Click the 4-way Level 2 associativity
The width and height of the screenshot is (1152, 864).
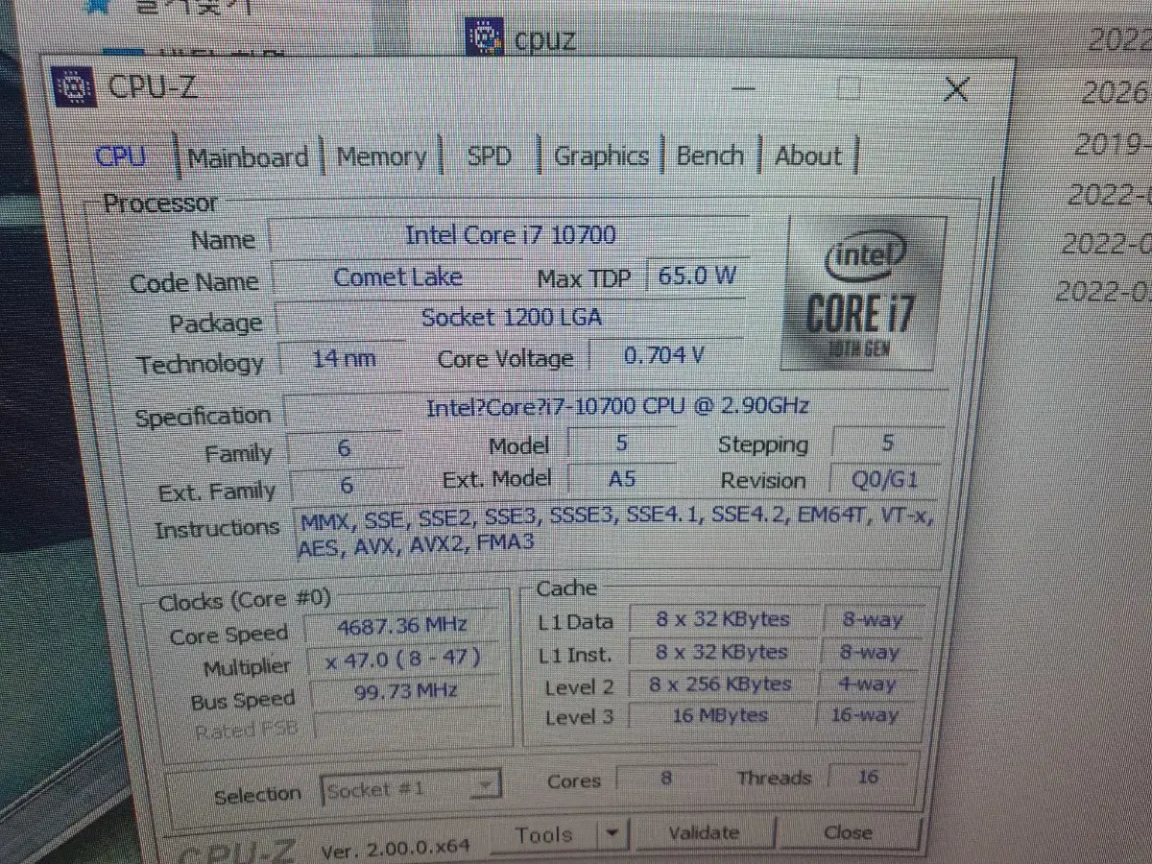coord(868,684)
